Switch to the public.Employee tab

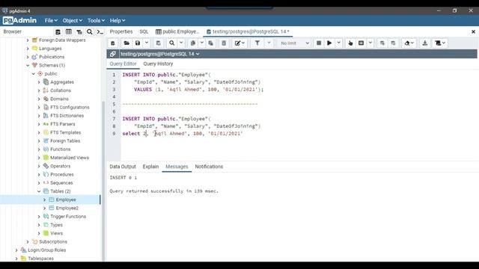click(x=177, y=31)
